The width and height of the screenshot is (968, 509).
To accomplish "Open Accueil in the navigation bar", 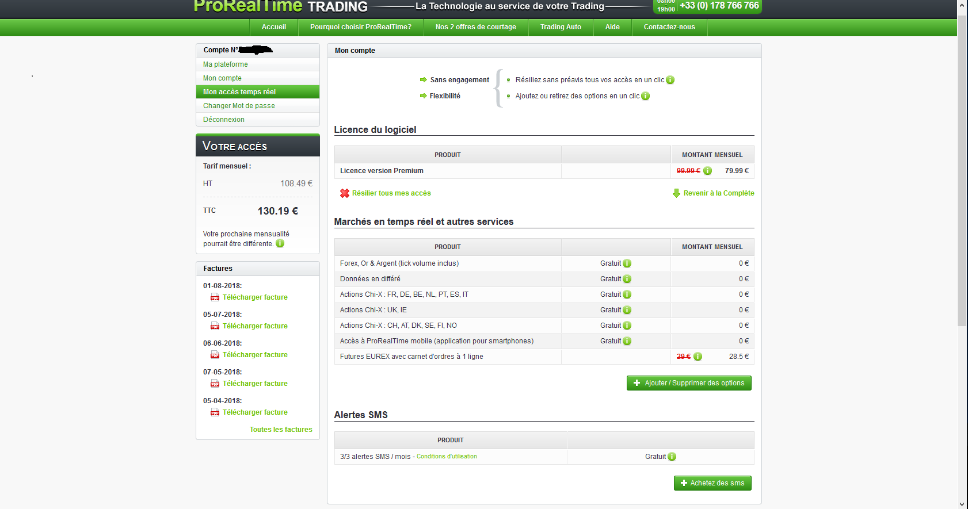I will pyautogui.click(x=274, y=27).
